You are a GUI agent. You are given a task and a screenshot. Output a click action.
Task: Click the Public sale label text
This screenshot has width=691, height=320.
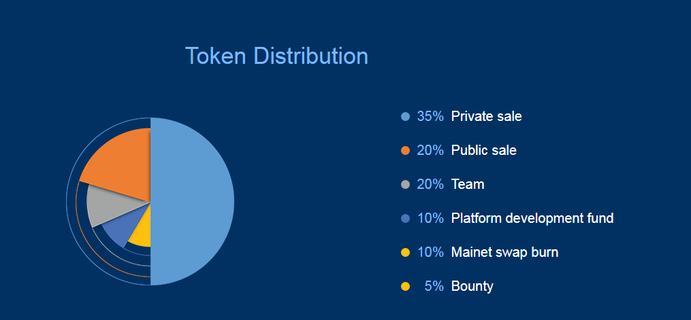tap(484, 150)
